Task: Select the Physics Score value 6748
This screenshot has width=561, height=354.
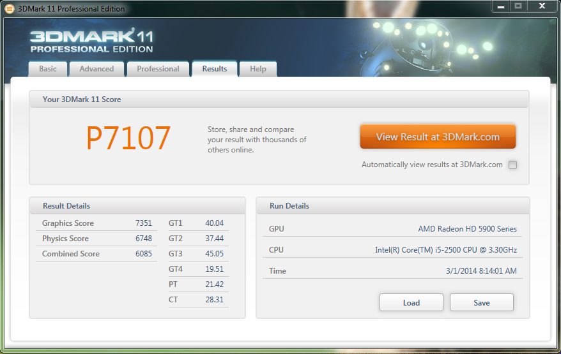Action: [x=144, y=239]
